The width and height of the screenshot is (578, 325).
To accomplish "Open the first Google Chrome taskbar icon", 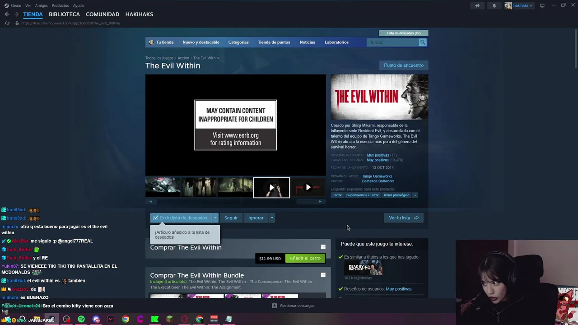I will (126, 319).
